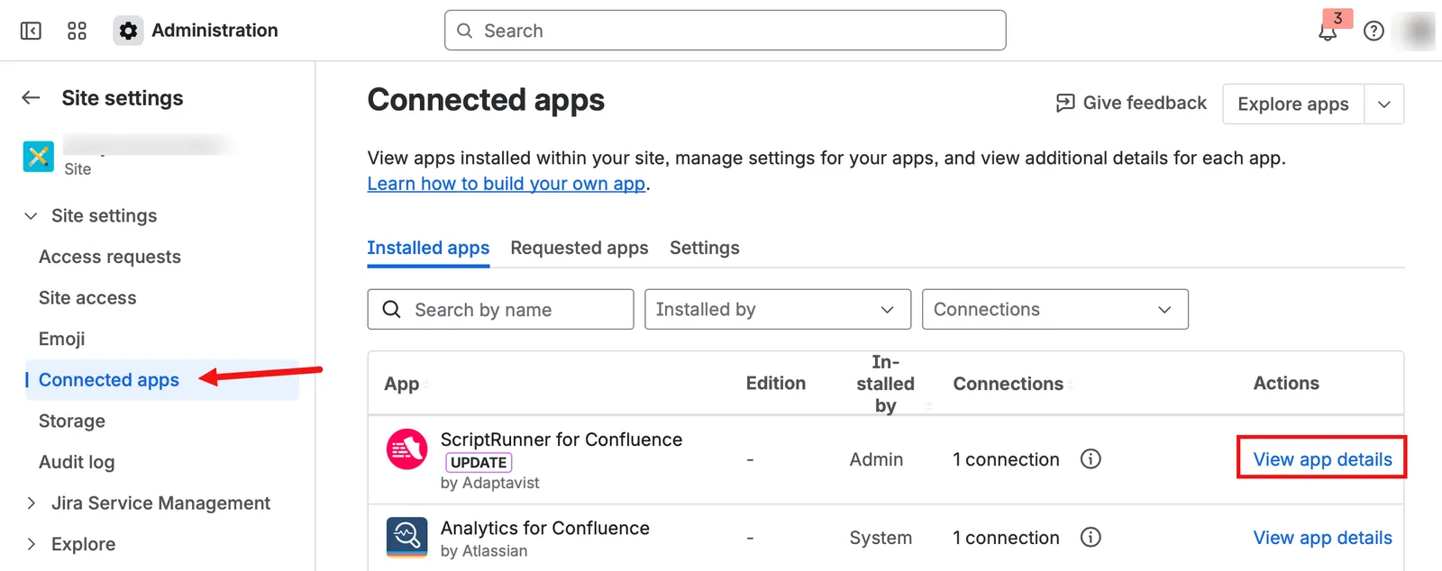Expand the Explore sidebar section
This screenshot has width=1442, height=571.
[x=32, y=544]
